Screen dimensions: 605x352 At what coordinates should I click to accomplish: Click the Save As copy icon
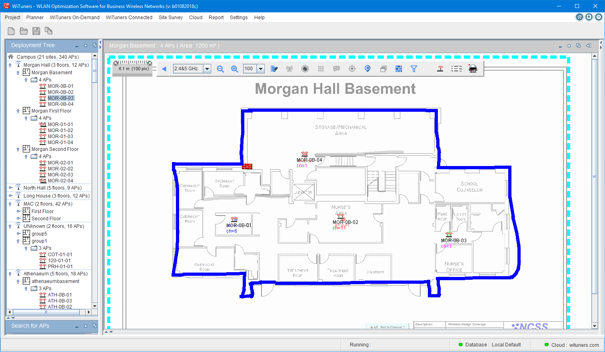(x=48, y=31)
